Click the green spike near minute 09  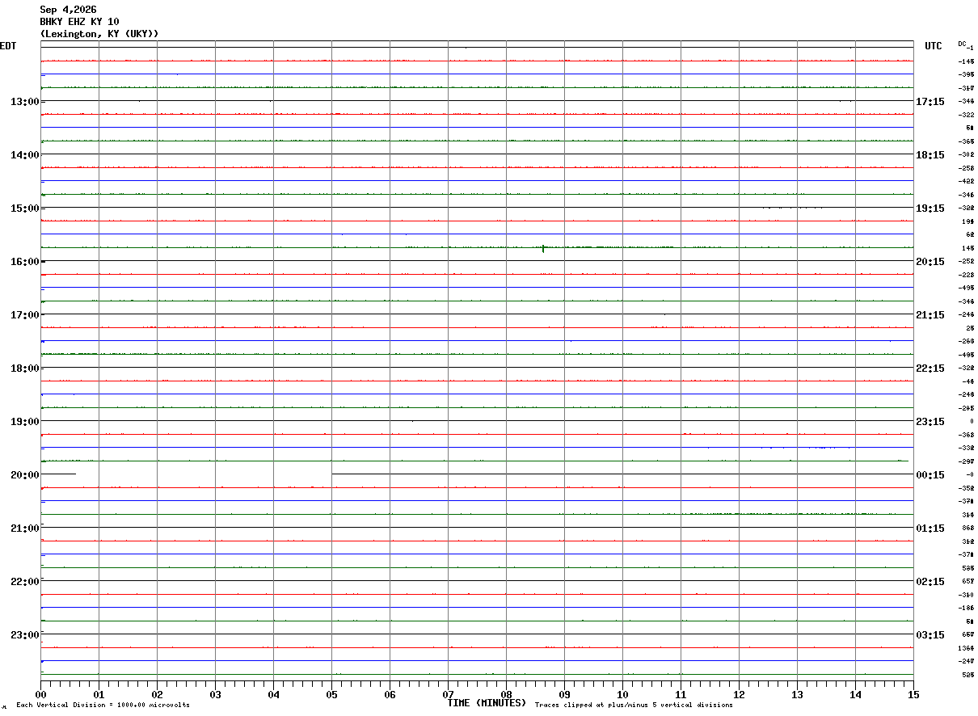point(543,248)
